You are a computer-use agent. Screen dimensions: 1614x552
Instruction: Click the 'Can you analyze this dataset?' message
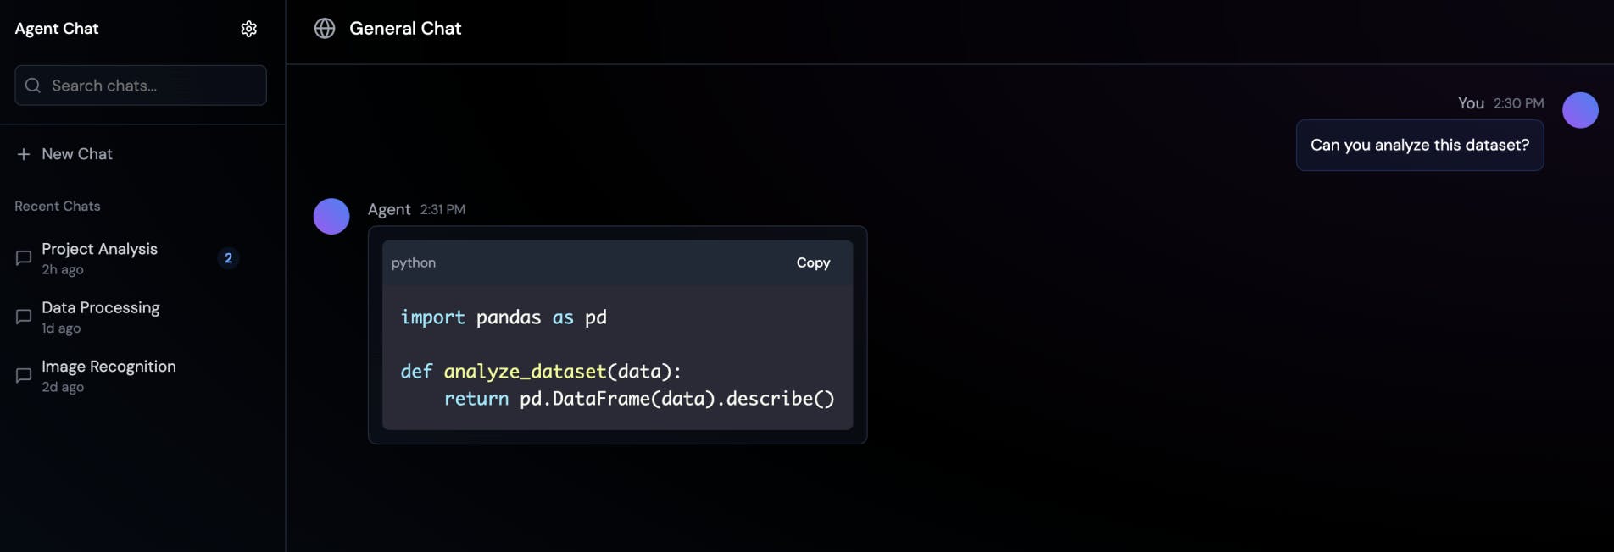[1419, 146]
